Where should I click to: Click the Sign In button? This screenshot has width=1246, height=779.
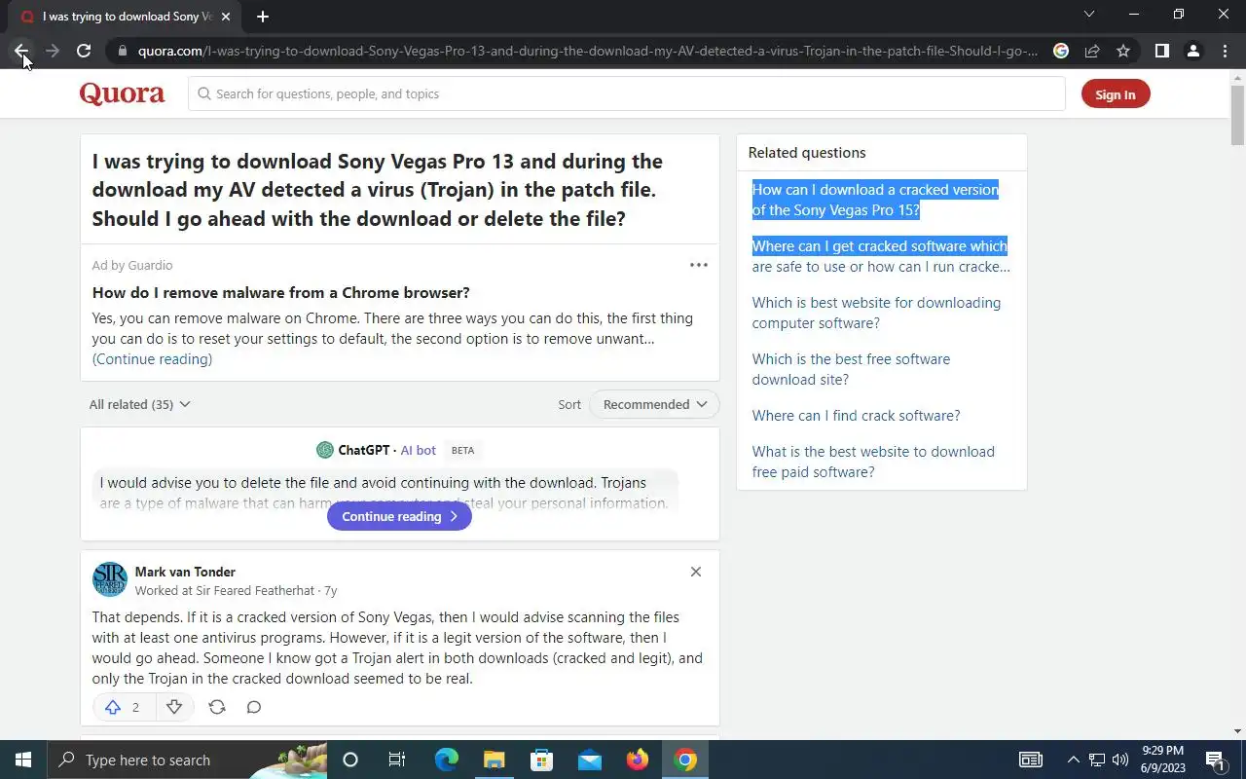1116,94
